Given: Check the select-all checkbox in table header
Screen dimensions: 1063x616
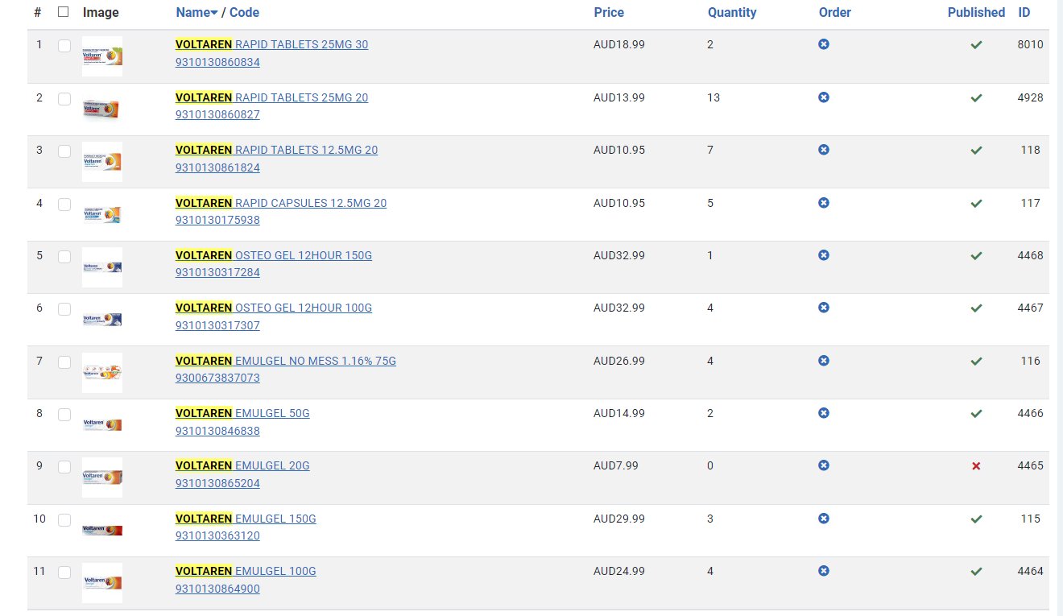Looking at the screenshot, I should tap(64, 12).
